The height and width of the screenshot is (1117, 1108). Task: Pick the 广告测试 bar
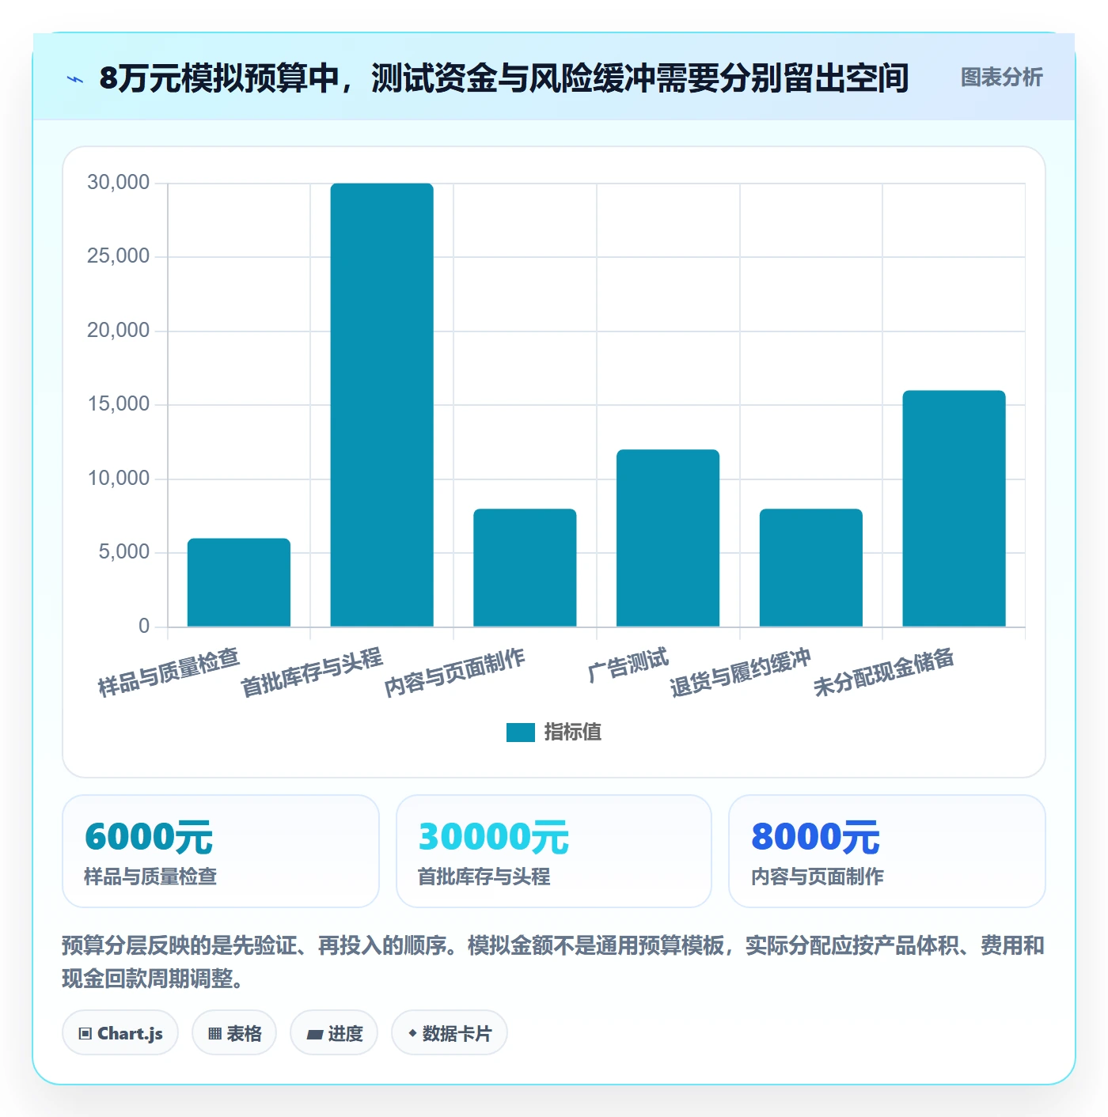(x=668, y=538)
